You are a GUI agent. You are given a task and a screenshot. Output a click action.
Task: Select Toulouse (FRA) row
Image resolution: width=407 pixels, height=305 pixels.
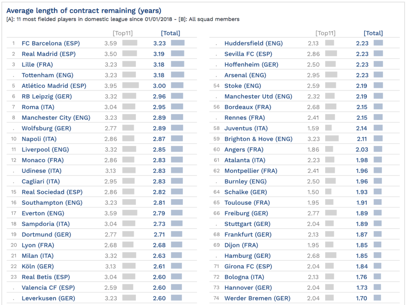tap(247, 203)
